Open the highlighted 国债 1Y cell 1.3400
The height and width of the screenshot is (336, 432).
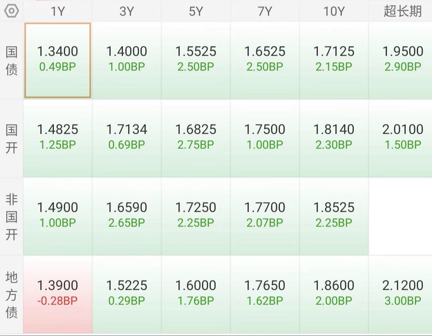pos(57,61)
